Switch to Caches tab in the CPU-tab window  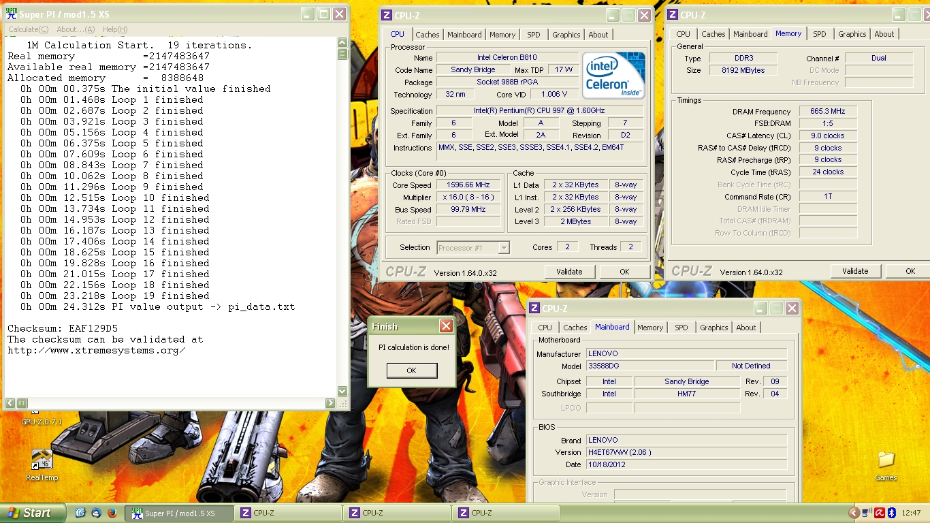point(428,35)
